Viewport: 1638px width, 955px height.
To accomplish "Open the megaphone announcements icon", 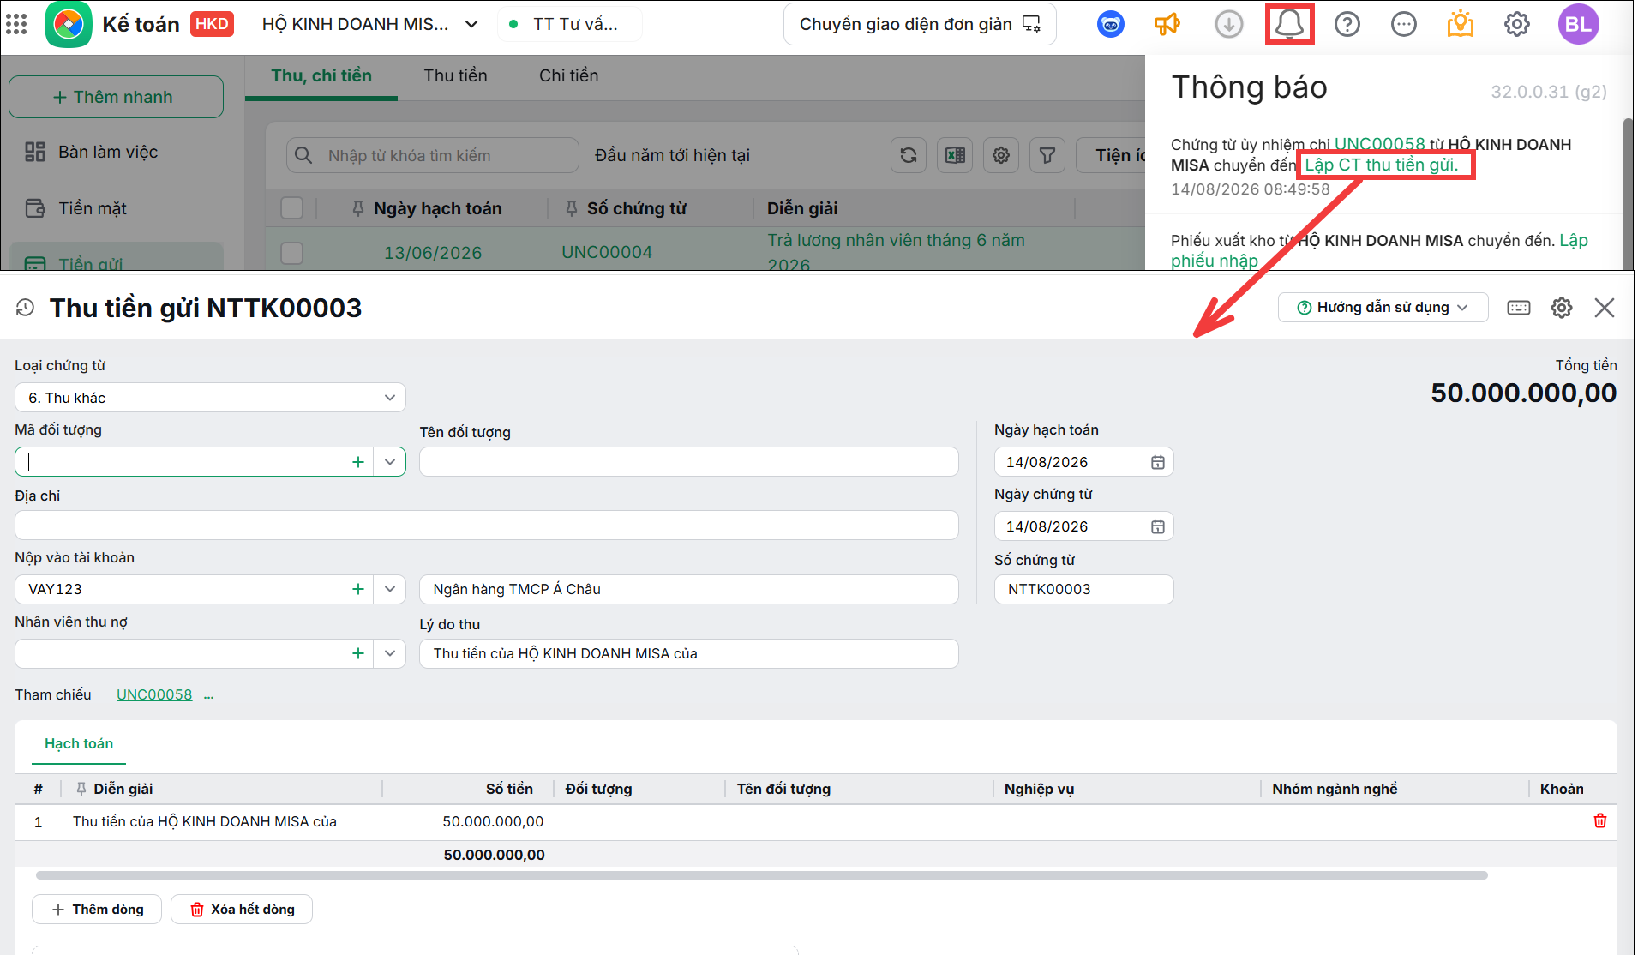I will pyautogui.click(x=1167, y=24).
